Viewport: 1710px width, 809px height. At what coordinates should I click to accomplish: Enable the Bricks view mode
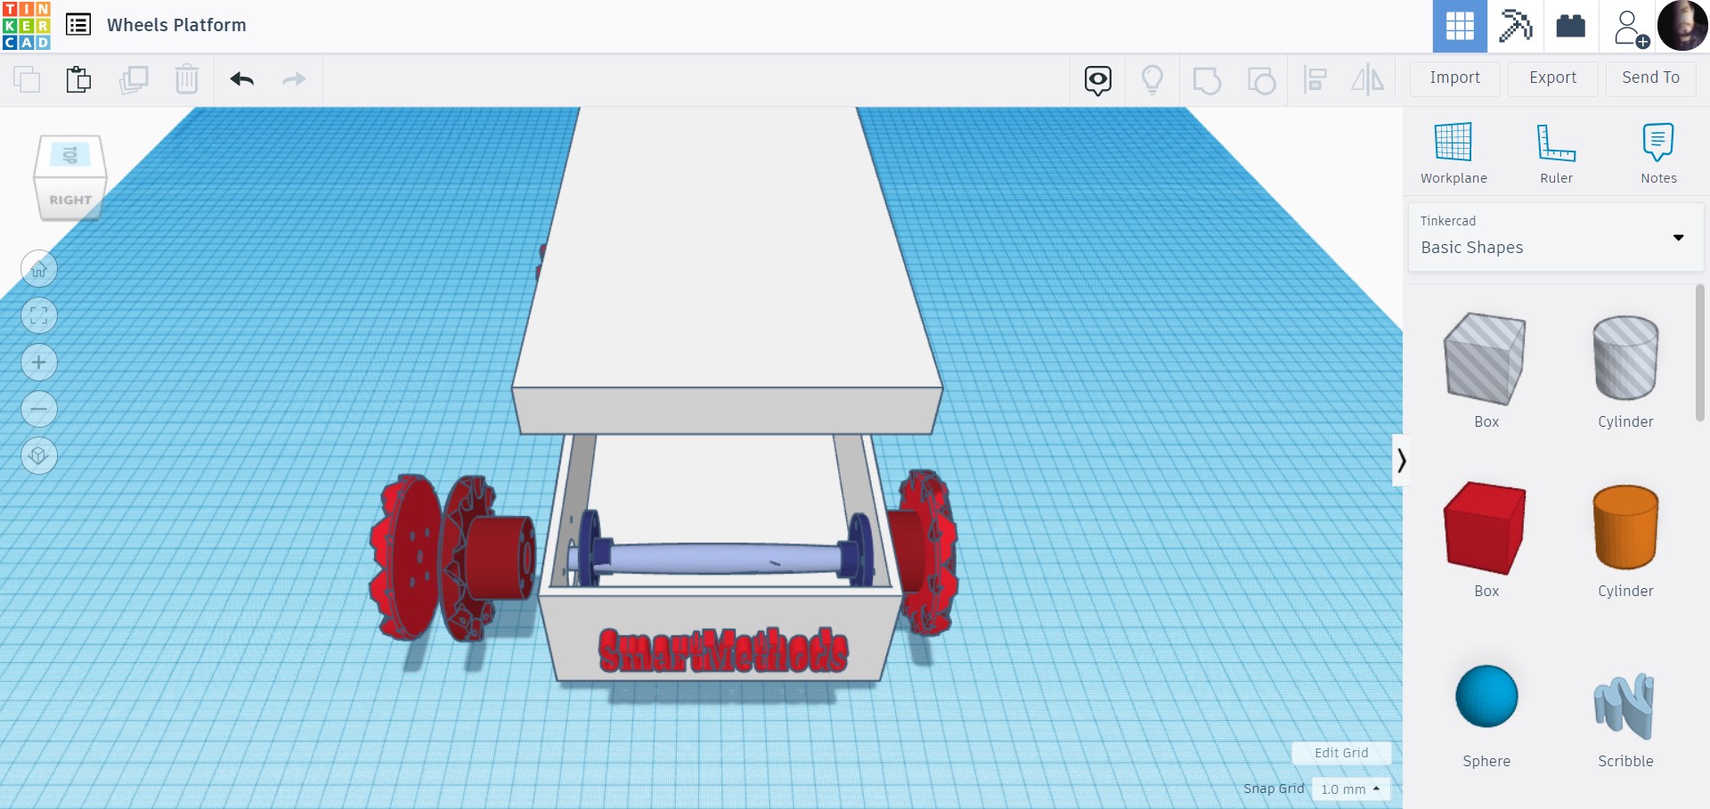(x=1569, y=26)
